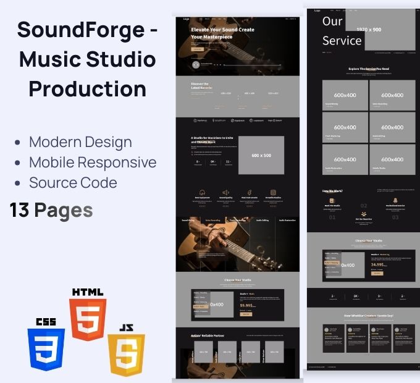Open the 600 x 500 placeholder image
The width and height of the screenshot is (420, 383).
tap(261, 155)
